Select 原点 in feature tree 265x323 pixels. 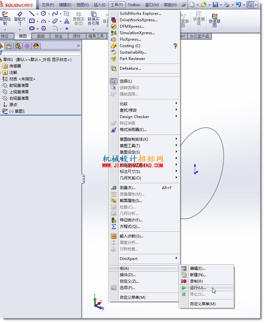click(x=13, y=105)
